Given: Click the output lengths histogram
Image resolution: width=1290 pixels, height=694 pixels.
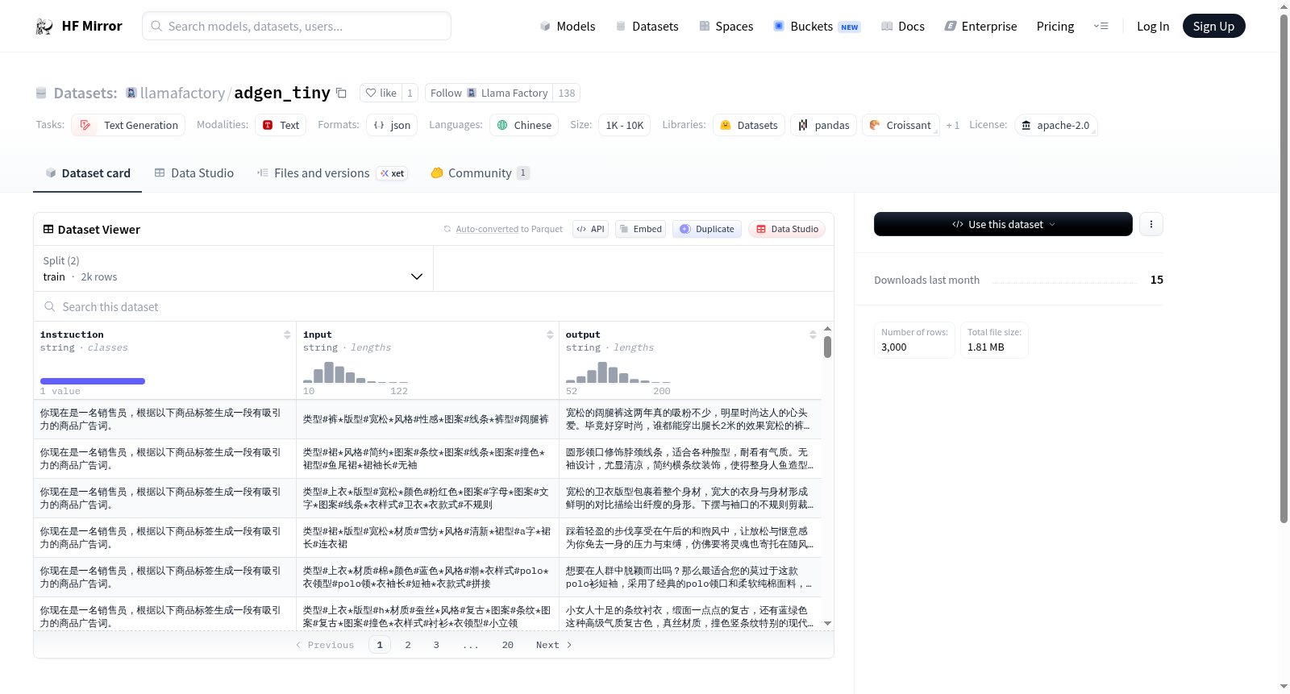Looking at the screenshot, I should click(x=618, y=372).
